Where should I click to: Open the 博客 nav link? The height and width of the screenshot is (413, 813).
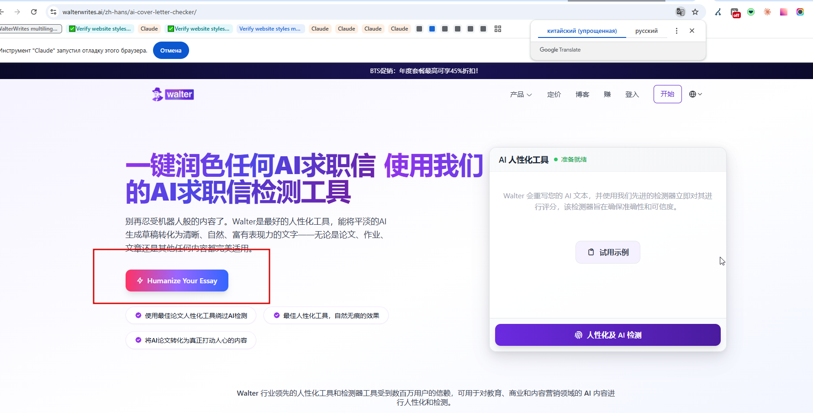[x=582, y=95]
